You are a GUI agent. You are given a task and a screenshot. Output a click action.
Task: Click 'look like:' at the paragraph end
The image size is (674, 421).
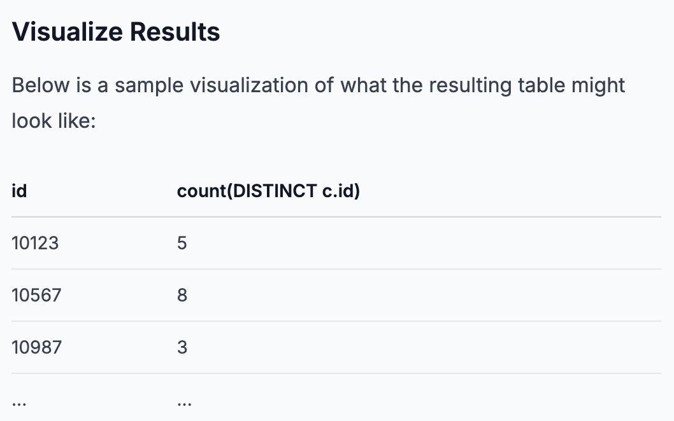tap(54, 121)
